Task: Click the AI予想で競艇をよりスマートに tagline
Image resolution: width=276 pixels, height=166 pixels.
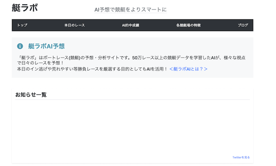Action: (131, 9)
